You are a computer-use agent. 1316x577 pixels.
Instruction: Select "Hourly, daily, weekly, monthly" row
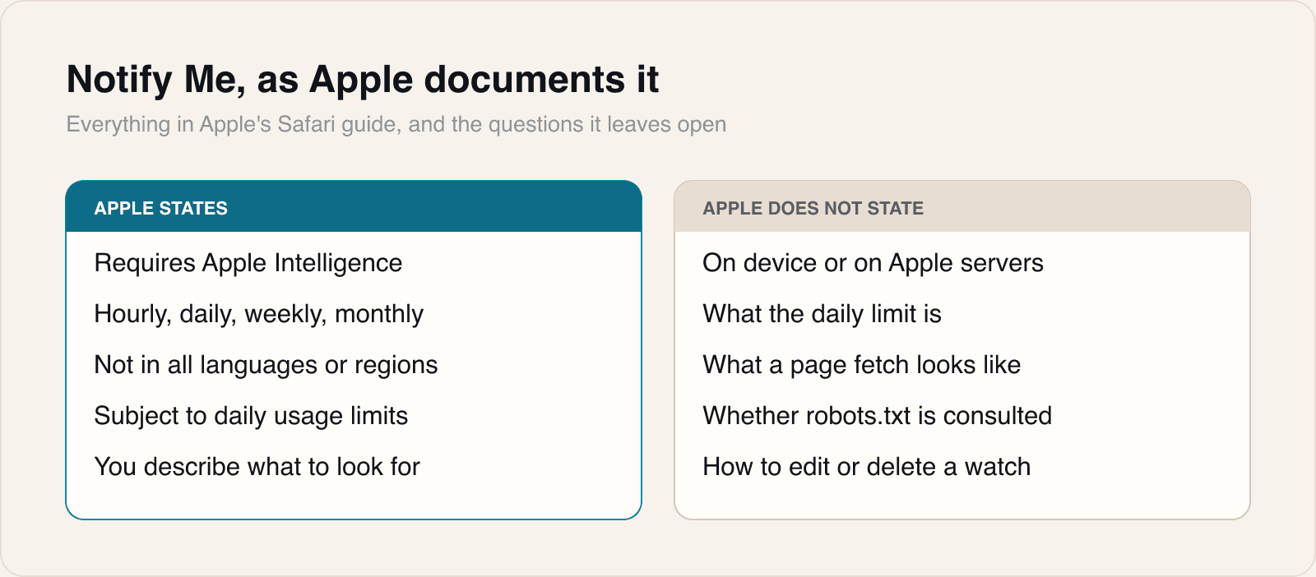pyautogui.click(x=259, y=314)
